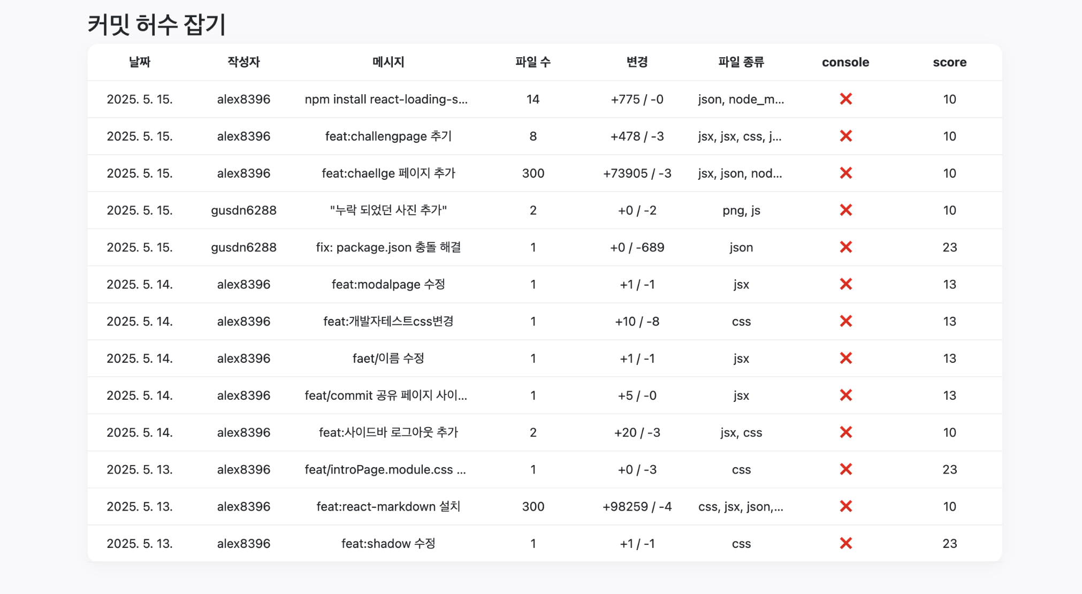This screenshot has height=594, width=1082.
Task: Click the red X in feat:chaellge 페이지 추가 row
Action: (x=845, y=173)
